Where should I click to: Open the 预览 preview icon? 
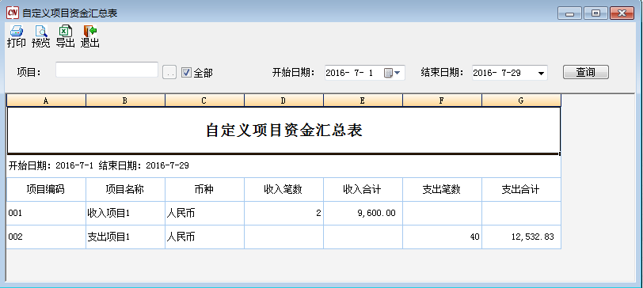tap(41, 31)
